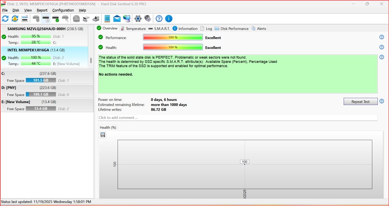The width and height of the screenshot is (389, 206).
Task: Open settings via the gear icon
Action: [x=138, y=19]
